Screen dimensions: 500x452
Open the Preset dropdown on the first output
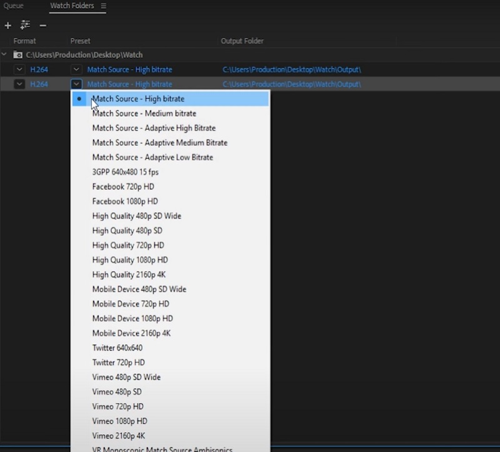point(76,69)
